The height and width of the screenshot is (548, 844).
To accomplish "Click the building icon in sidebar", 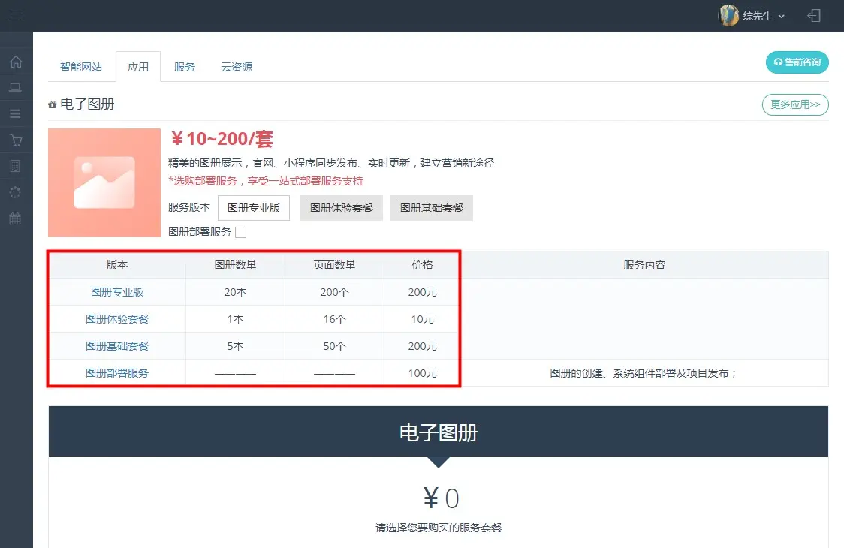I will point(15,166).
